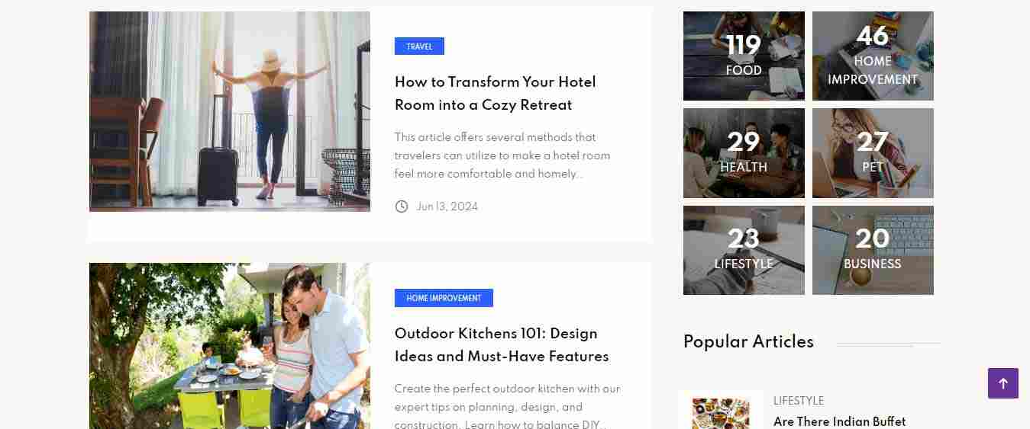The height and width of the screenshot is (429, 1030).
Task: Click the couple grilling outdoor kitchen image
Action: (230, 346)
